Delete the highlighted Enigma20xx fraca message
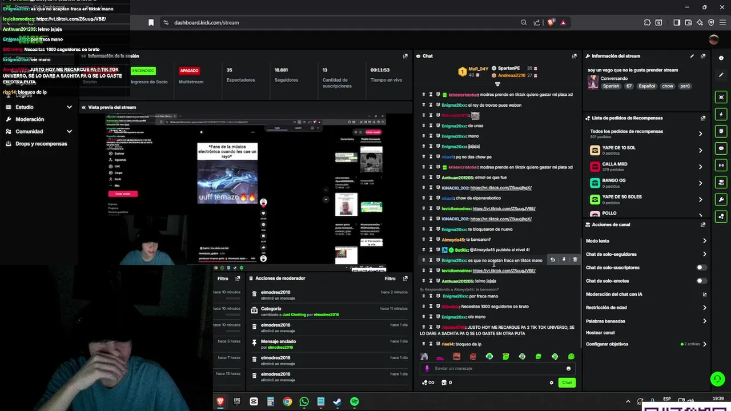This screenshot has width=731, height=411. pyautogui.click(x=575, y=260)
